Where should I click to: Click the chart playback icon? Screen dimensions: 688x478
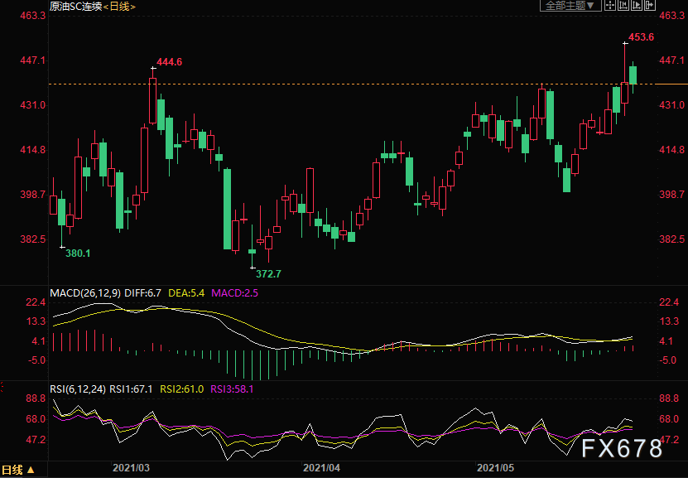636,6
